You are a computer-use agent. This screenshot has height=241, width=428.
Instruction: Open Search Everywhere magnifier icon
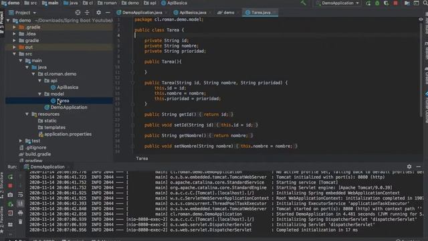[x=425, y=3]
